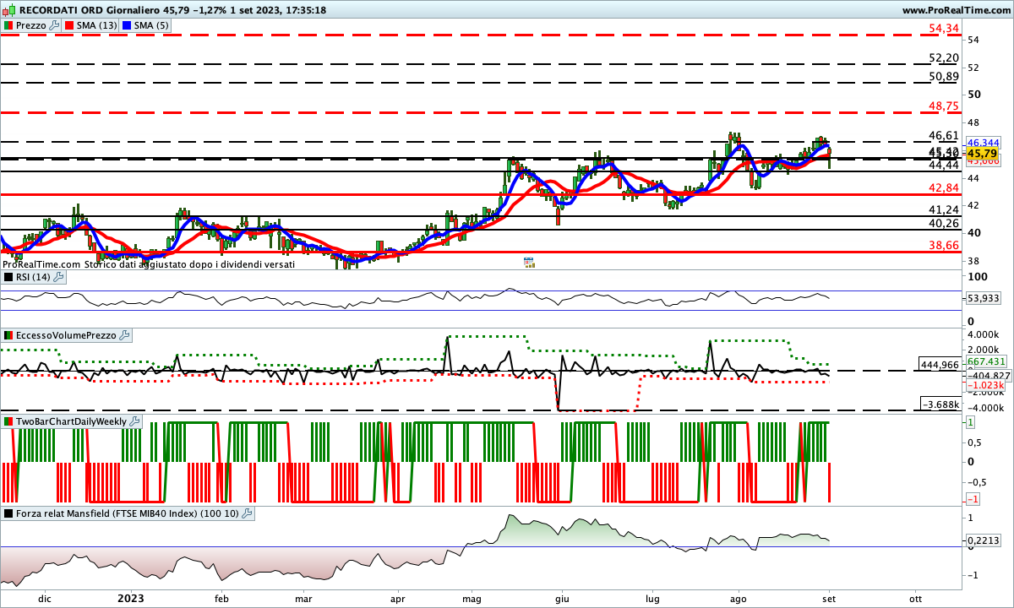
Task: Open EccessoVolumePrezzo settings wrench
Action: pos(125,335)
